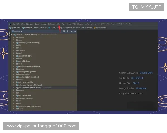Click the IntelliJ IDEA application icon
Image resolution: width=167 pixels, height=133 pixels.
coord(10,24)
